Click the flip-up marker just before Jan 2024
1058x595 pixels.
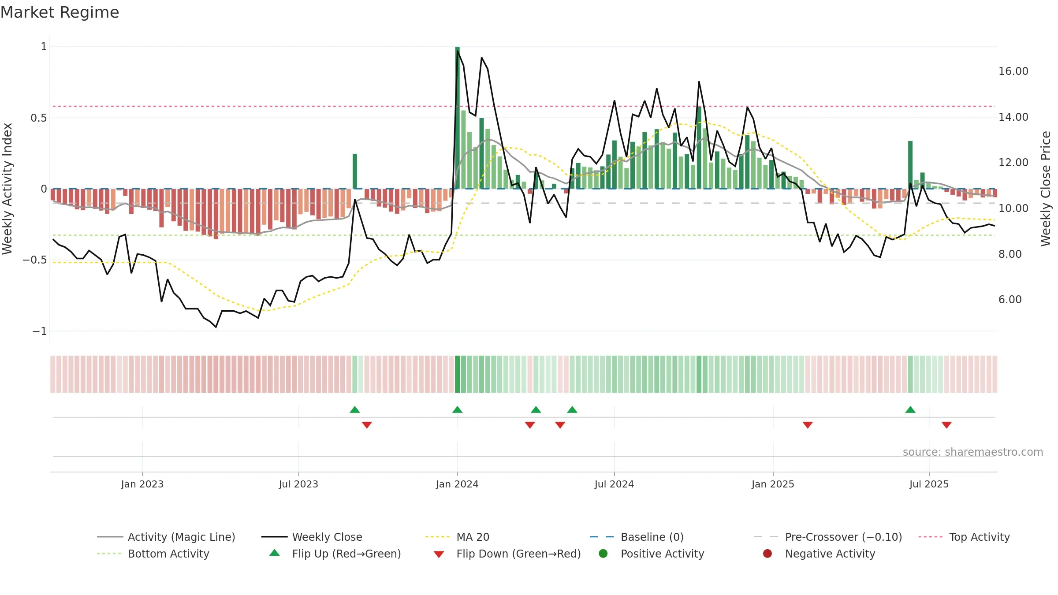[x=458, y=409]
